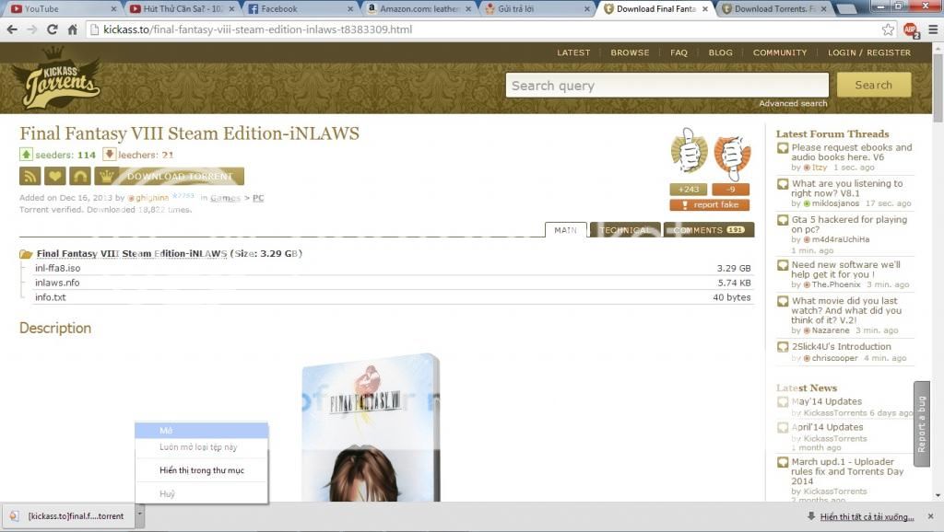
Task: Open the [kickass.to]final.f....torrent download item
Action: click(67, 515)
